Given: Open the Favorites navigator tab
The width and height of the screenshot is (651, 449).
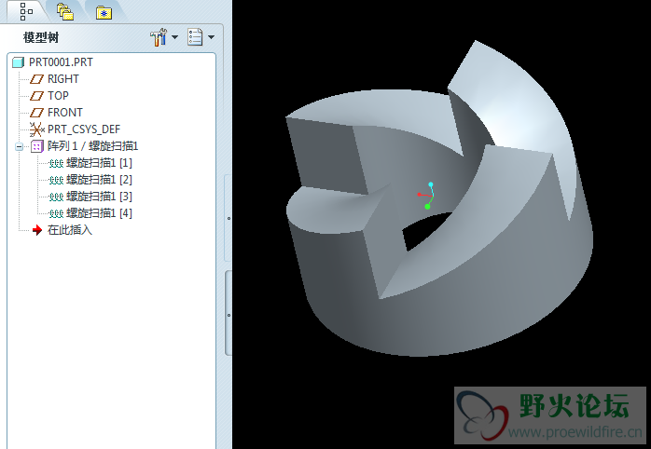Looking at the screenshot, I should click(104, 13).
